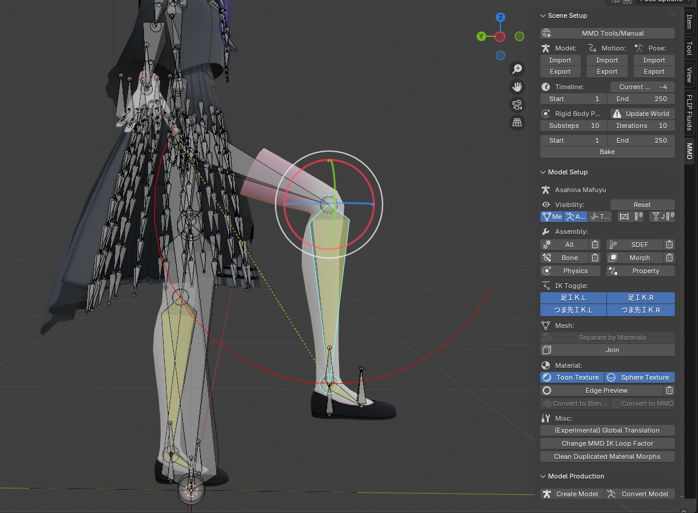The image size is (698, 513).
Task: Toggle the camera view icon
Action: pos(517,105)
